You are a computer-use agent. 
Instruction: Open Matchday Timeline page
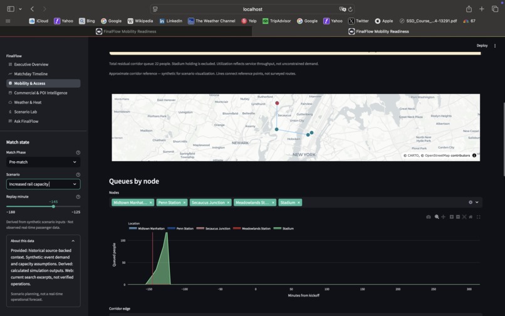click(43, 74)
